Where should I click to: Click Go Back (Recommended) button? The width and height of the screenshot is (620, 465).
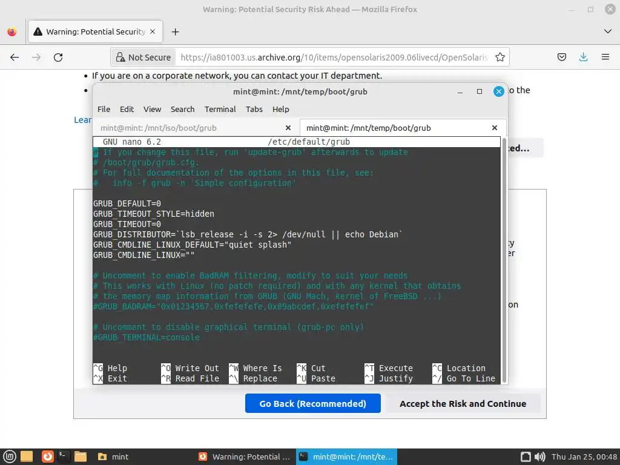tap(313, 403)
